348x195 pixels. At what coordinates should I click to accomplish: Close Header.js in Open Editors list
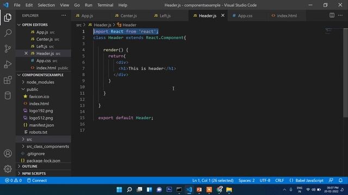pos(26,53)
